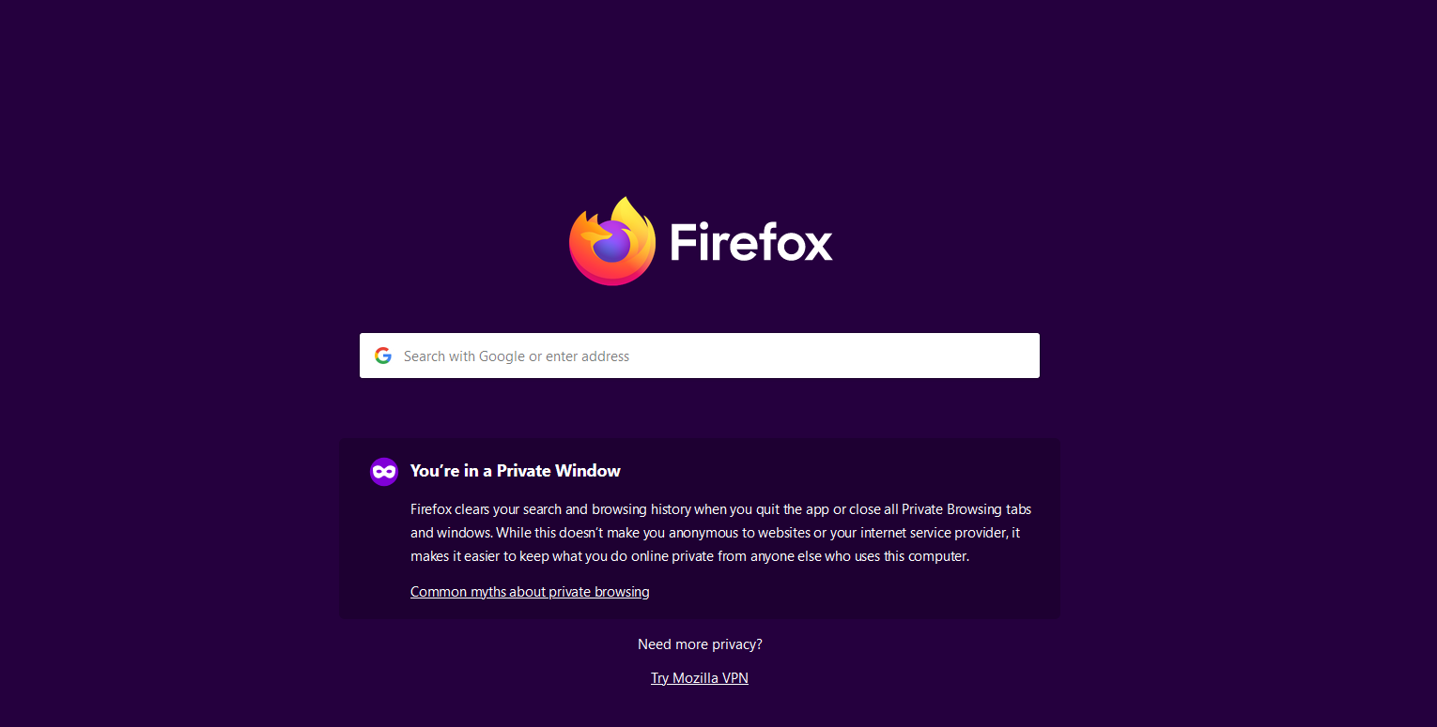
Task: Click the 'Search with Google' placeholder text
Action: (x=464, y=356)
